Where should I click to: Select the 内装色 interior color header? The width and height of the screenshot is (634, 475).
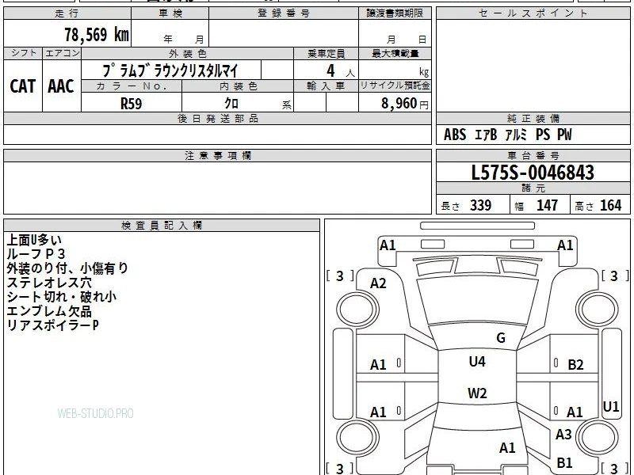coord(238,86)
